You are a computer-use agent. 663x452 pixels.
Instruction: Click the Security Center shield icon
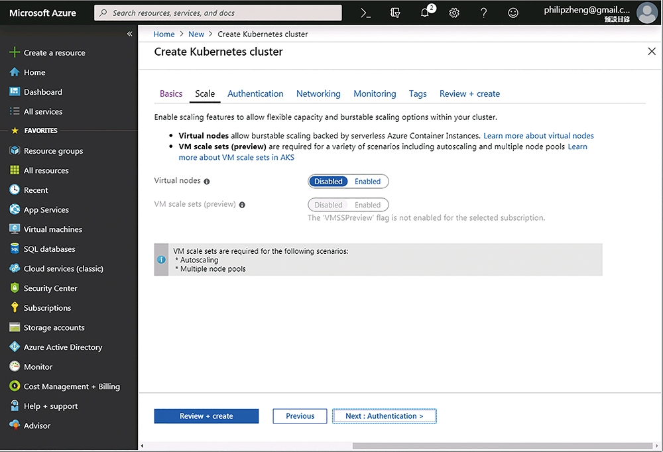pos(15,288)
